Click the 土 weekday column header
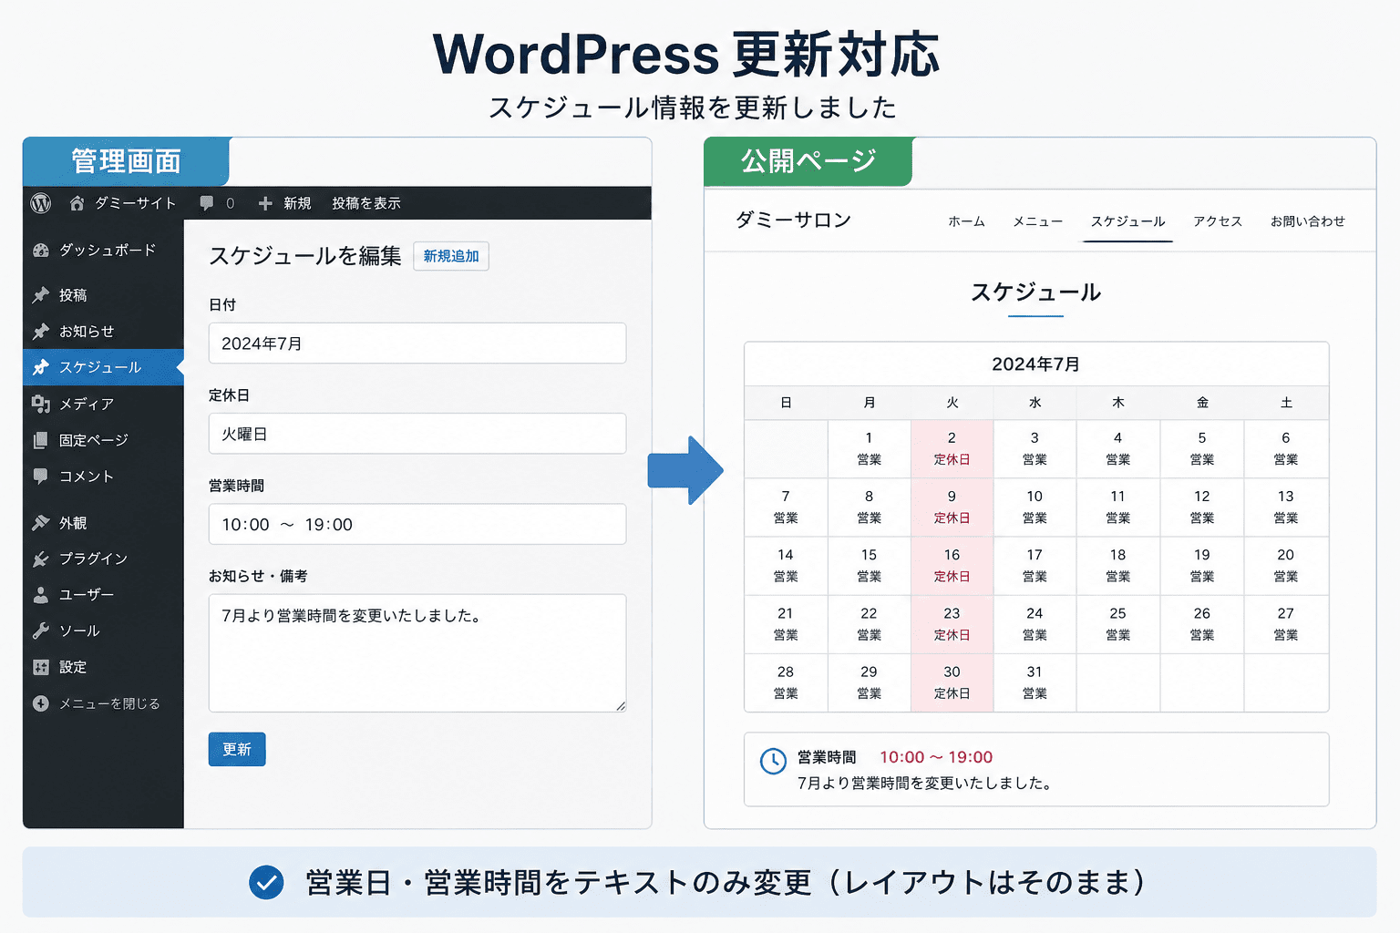The width and height of the screenshot is (1400, 933). tap(1286, 403)
